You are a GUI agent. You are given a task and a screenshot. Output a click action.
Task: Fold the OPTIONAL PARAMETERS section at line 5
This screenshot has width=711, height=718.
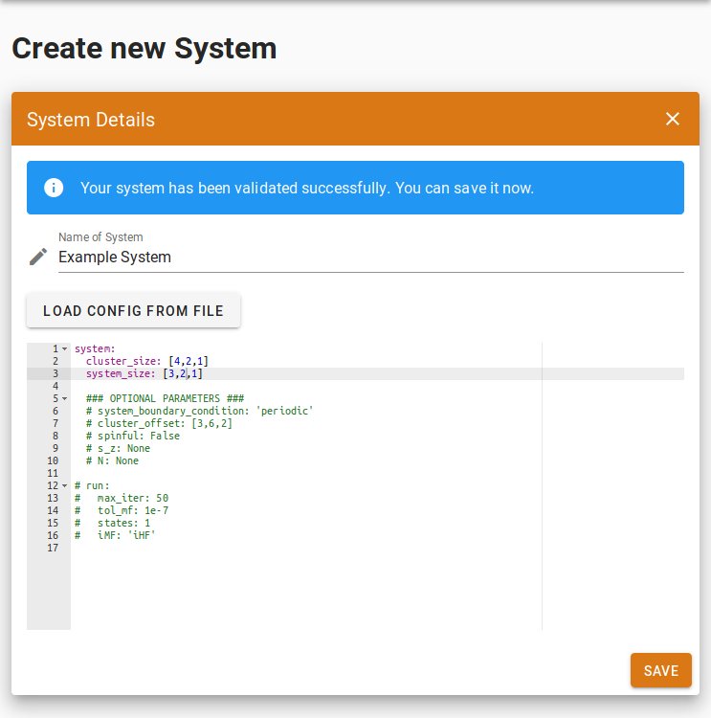(x=65, y=398)
